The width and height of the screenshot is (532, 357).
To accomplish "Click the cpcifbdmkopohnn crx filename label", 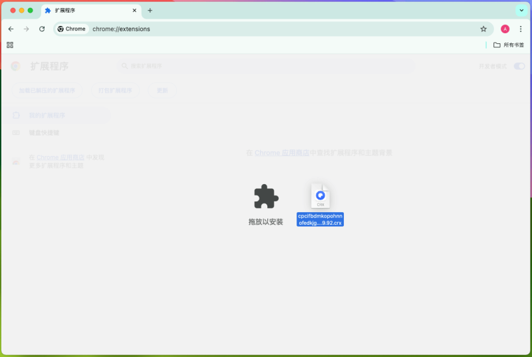I will pyautogui.click(x=320, y=219).
